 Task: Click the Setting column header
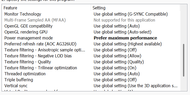coord(135,8)
